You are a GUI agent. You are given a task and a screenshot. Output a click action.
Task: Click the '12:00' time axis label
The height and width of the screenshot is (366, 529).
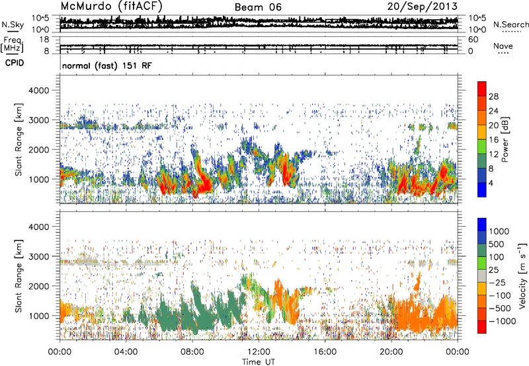coord(259,352)
